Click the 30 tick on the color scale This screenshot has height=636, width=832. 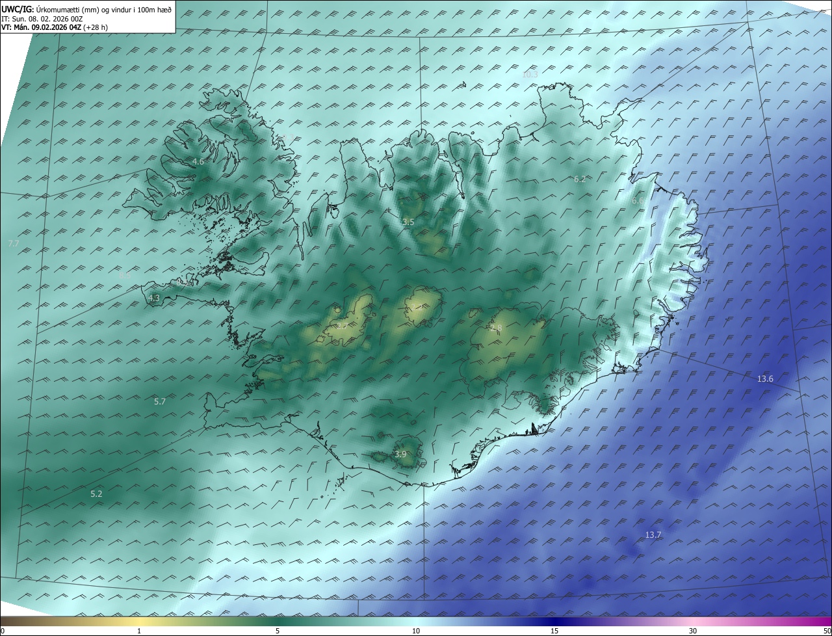[693, 631]
